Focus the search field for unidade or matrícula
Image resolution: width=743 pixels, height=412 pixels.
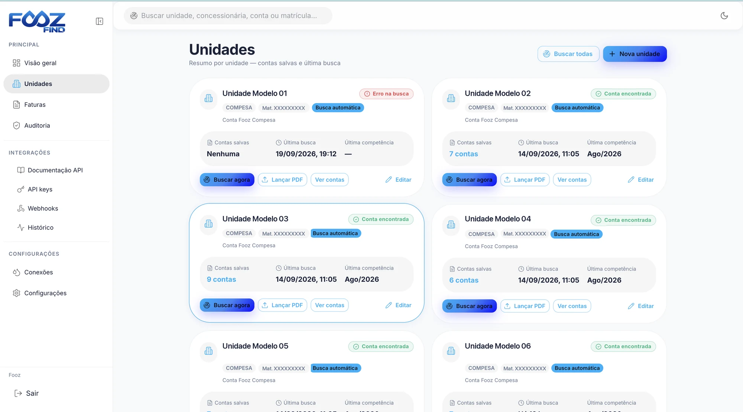pos(228,16)
